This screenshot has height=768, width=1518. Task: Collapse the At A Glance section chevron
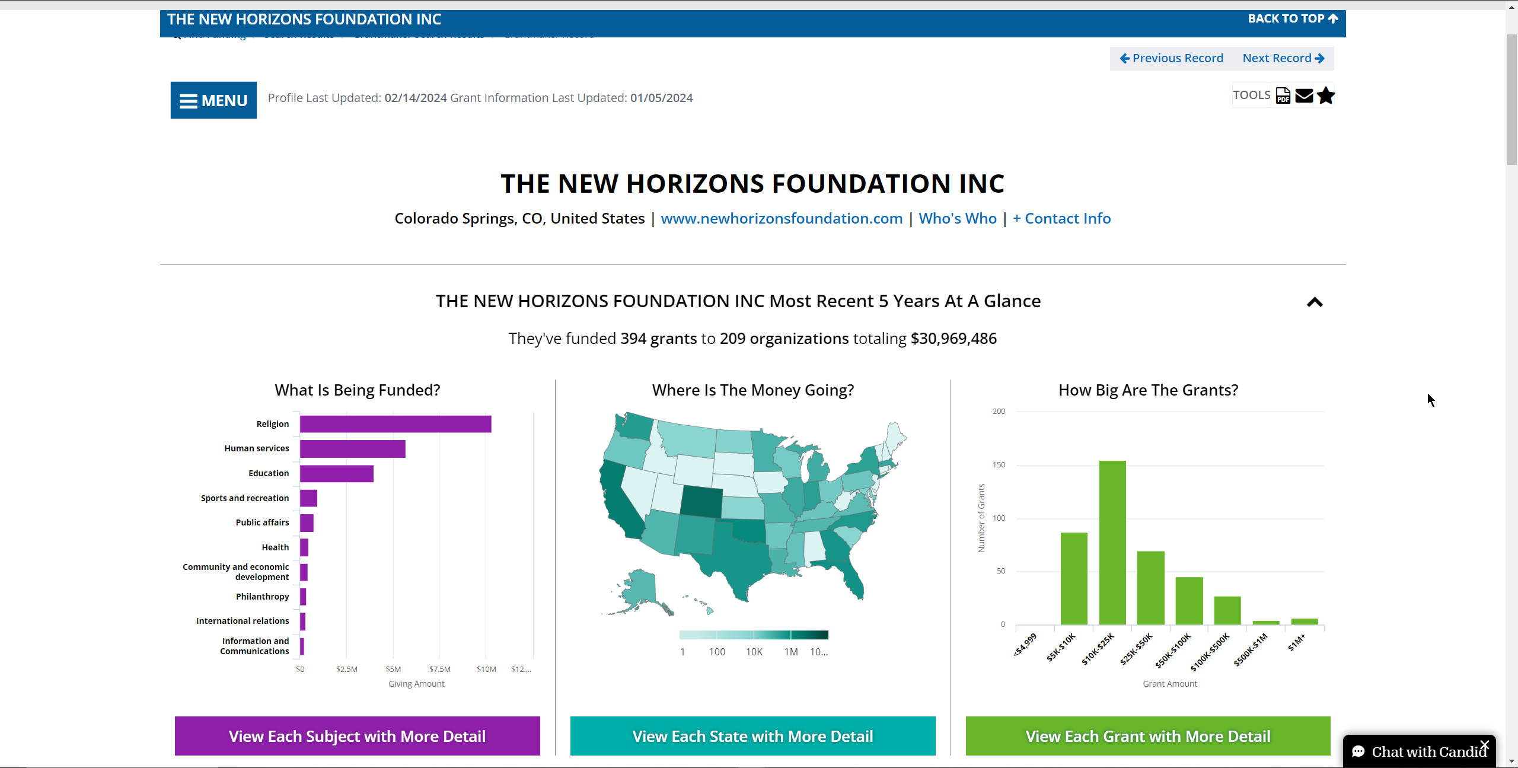tap(1315, 302)
